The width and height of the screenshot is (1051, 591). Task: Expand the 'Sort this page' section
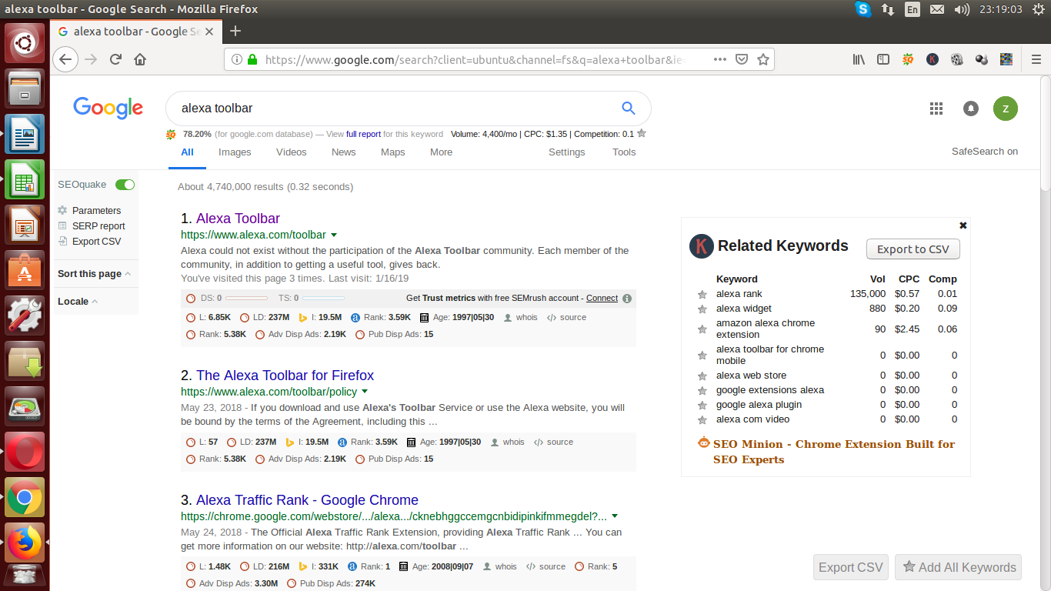pos(95,274)
